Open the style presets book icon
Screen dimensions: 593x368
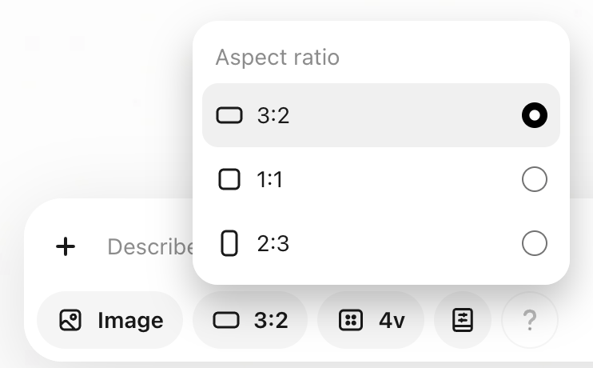pyautogui.click(x=463, y=321)
